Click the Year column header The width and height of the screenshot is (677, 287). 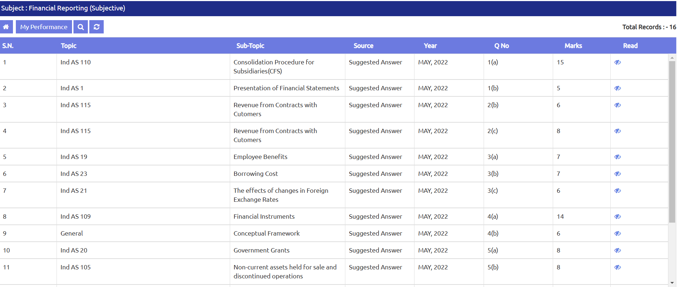tap(430, 46)
